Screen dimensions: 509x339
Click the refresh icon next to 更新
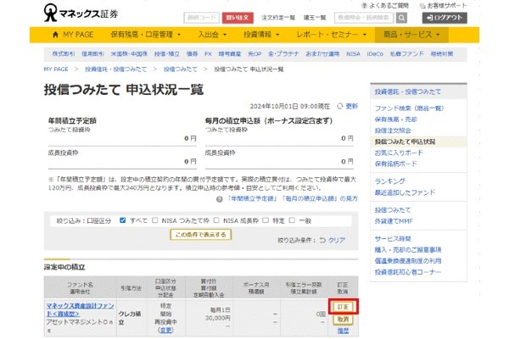click(x=339, y=106)
